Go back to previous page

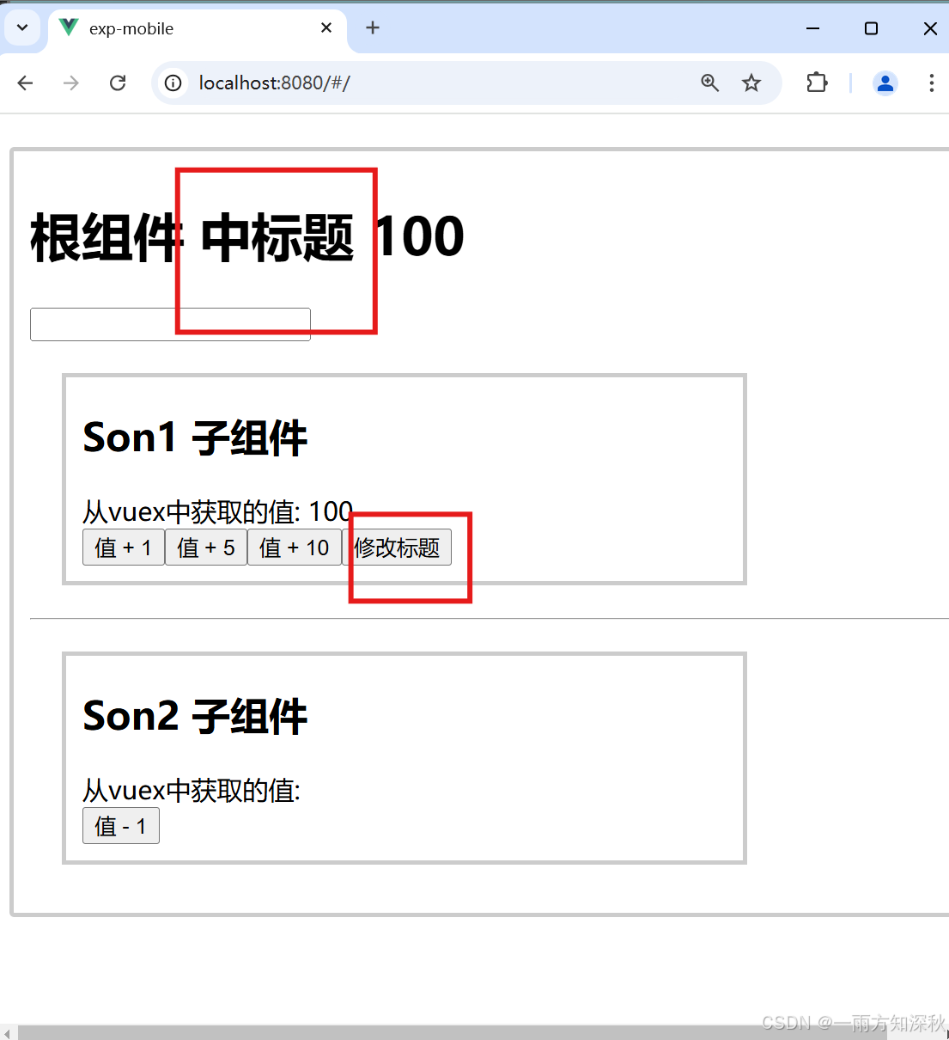pyautogui.click(x=26, y=83)
